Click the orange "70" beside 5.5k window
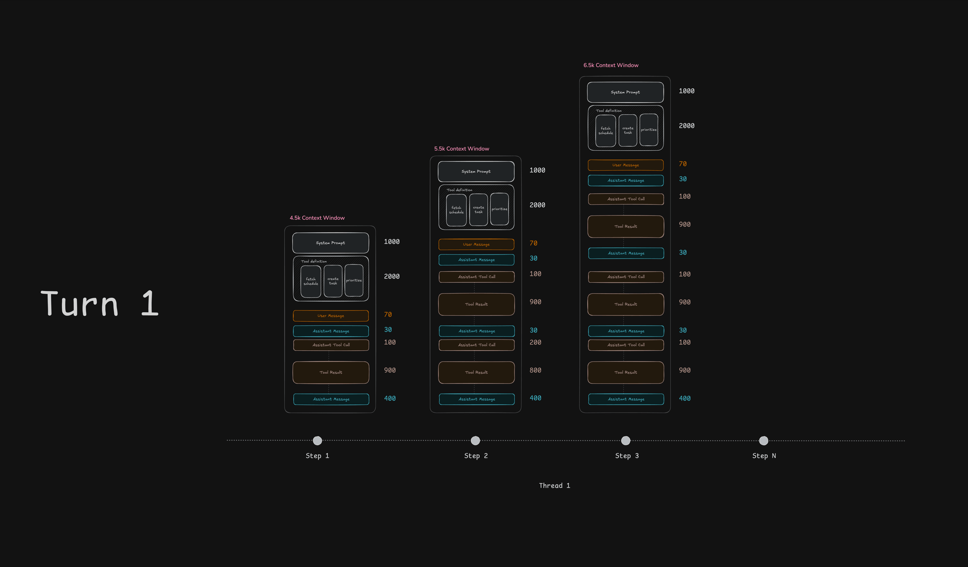The image size is (968, 567). coord(533,243)
